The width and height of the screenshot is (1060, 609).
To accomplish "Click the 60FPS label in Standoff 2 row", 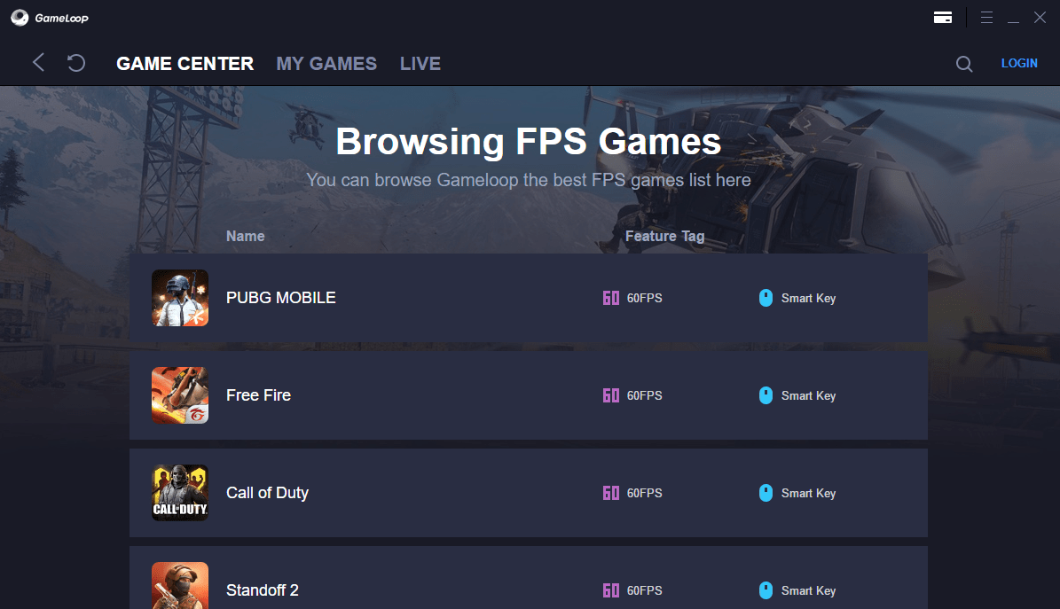I will [x=644, y=590].
